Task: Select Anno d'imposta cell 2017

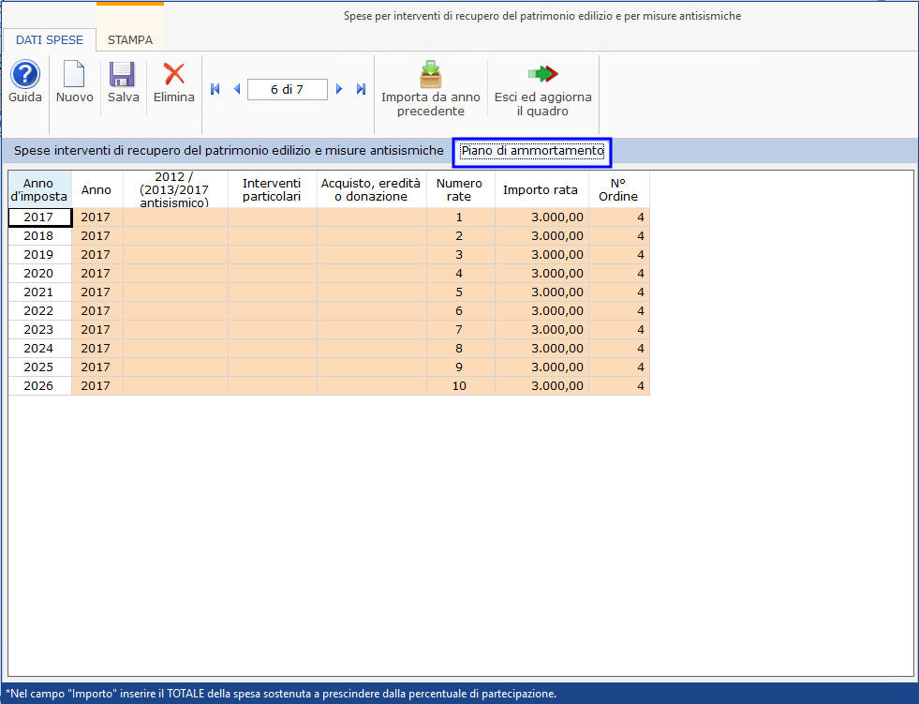Action: coord(39,217)
